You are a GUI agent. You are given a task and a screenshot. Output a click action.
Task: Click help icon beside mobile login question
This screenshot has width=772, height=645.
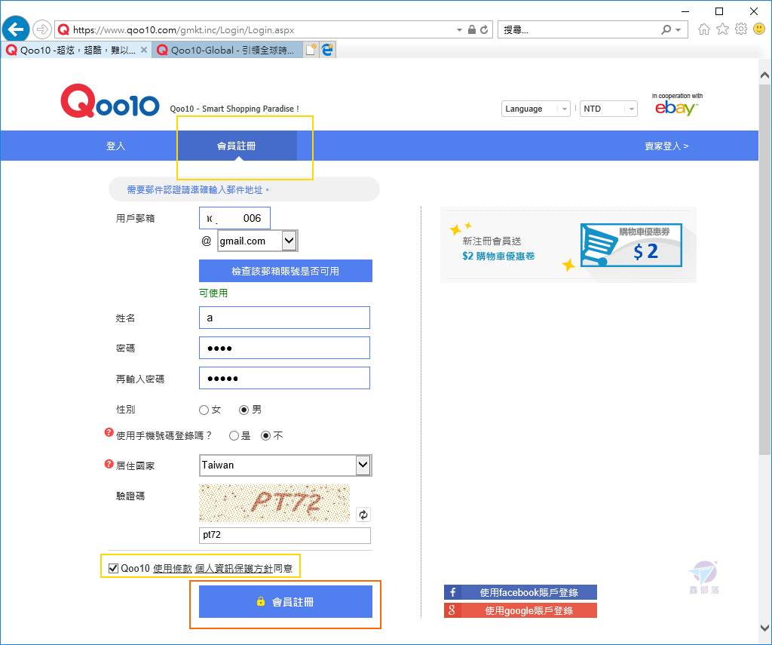tap(109, 432)
